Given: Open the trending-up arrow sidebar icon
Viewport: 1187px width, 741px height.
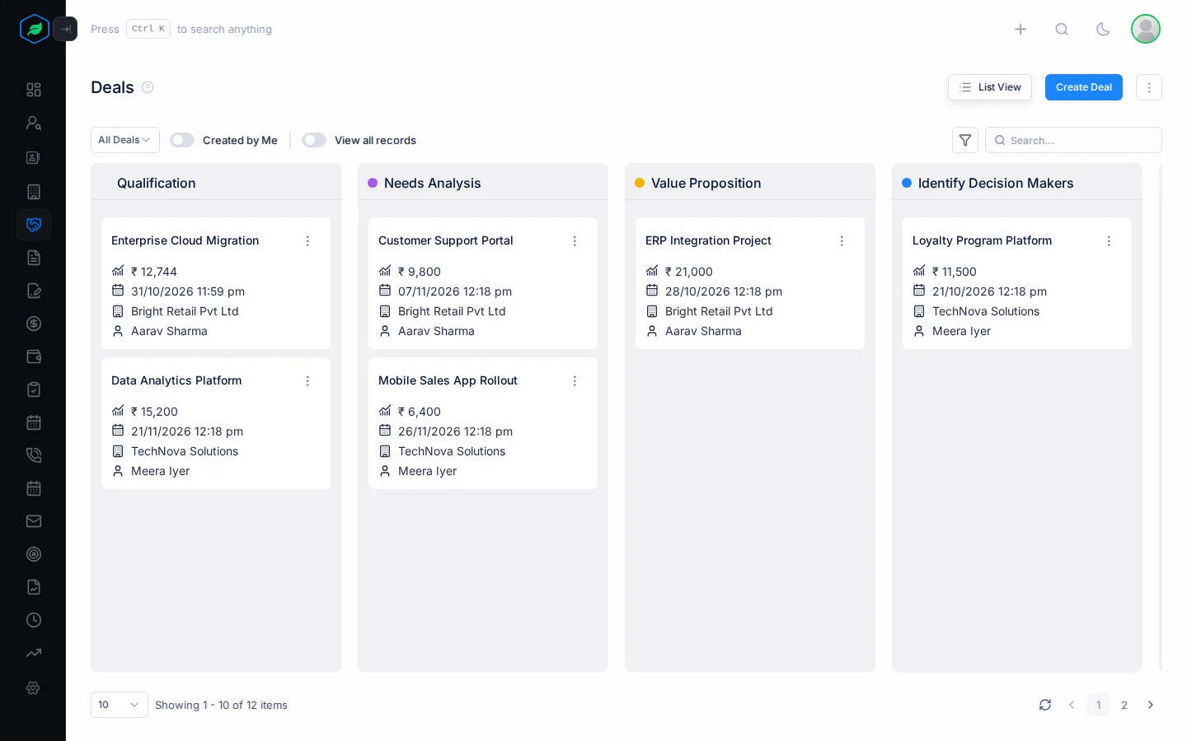Looking at the screenshot, I should 34,653.
